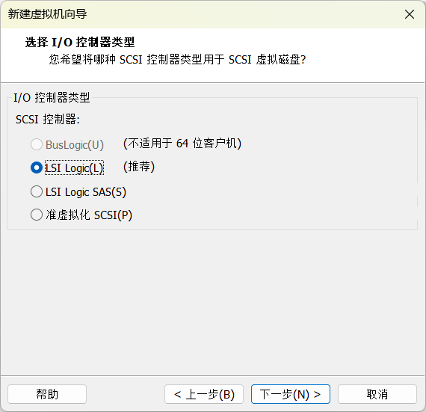Screen dimensions: 426x412
Task: Choose the 准虚拟化 SCSI(P) radio circle
Action: (37, 215)
